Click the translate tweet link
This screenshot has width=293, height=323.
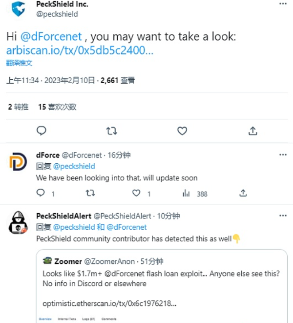click(19, 63)
